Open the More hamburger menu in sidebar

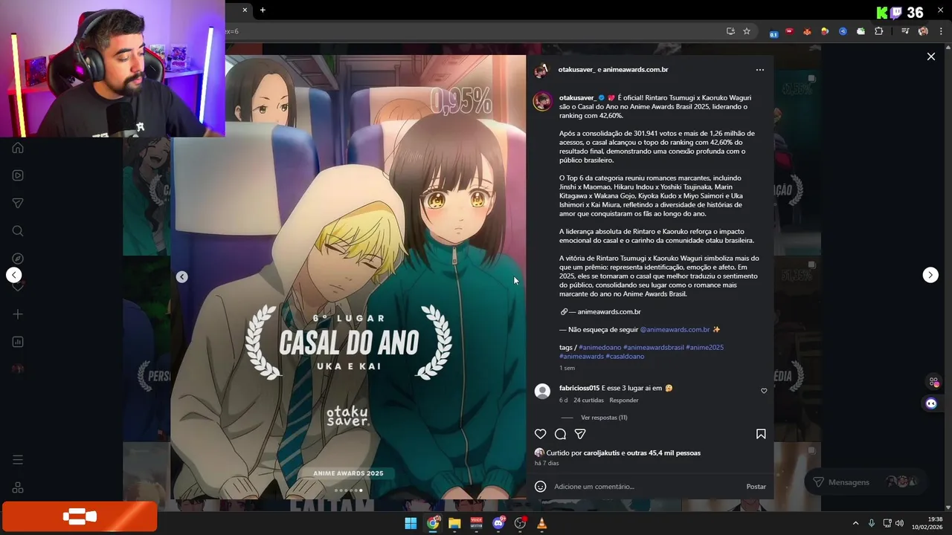(x=18, y=460)
